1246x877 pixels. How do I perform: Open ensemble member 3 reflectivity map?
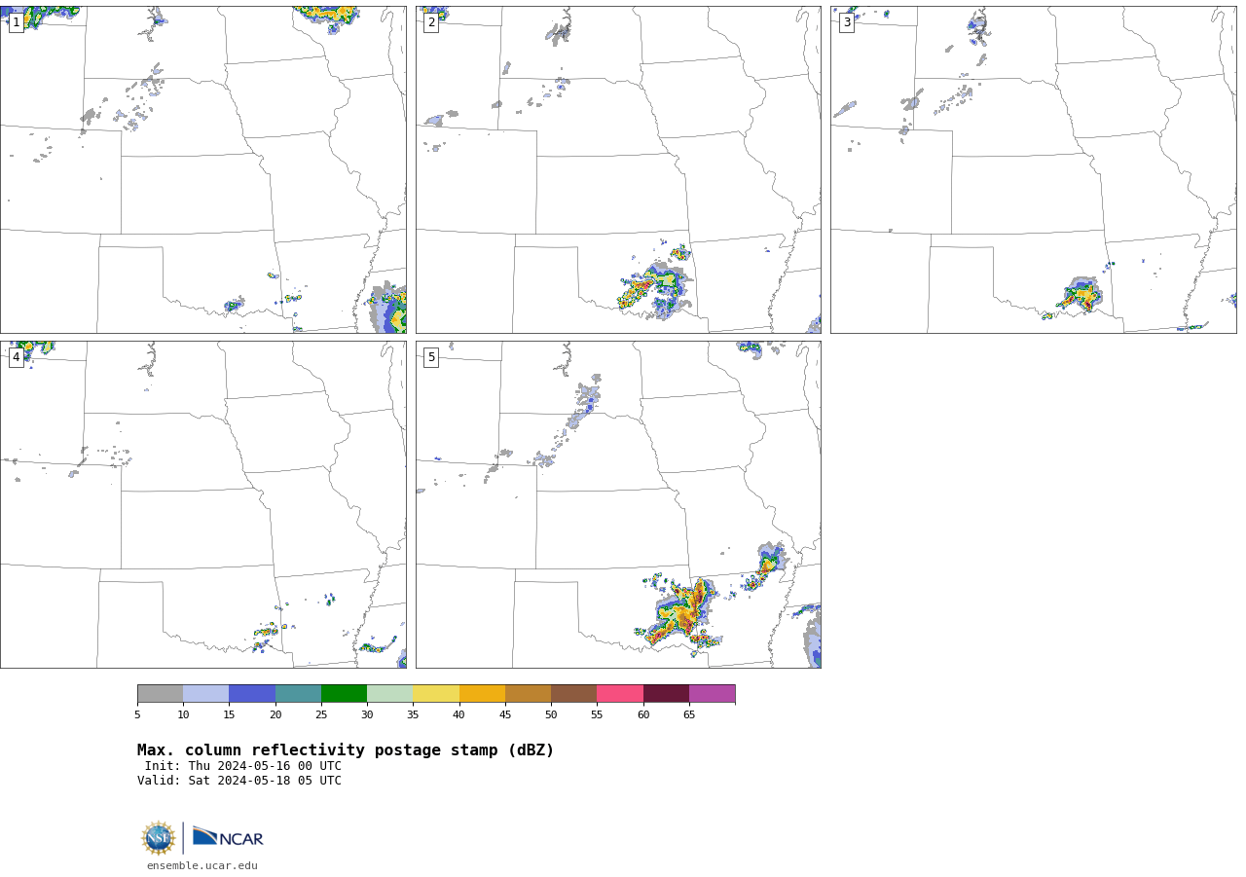(x=1034, y=169)
